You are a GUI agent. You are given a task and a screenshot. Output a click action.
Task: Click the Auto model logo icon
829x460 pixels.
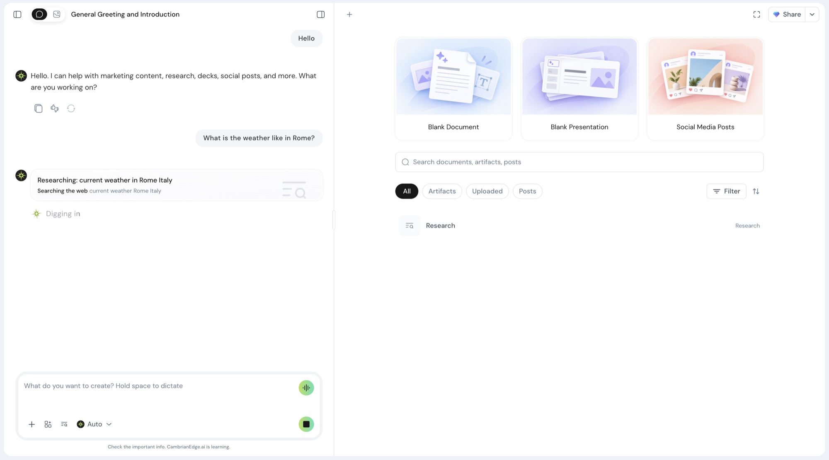point(81,424)
